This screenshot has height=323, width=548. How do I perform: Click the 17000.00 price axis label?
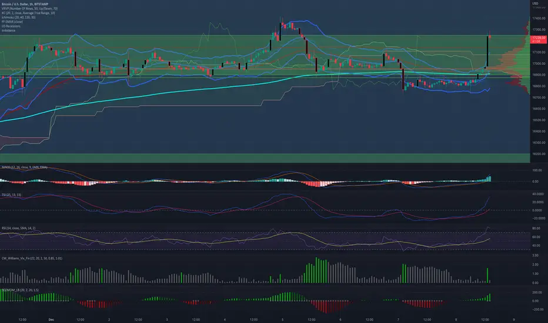[x=539, y=63]
